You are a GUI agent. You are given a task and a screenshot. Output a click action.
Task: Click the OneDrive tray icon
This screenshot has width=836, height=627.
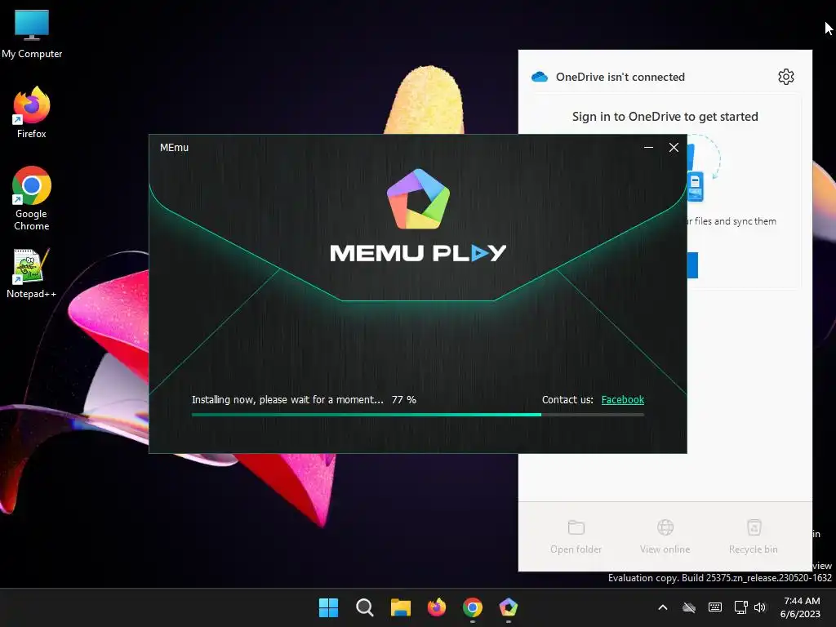tap(689, 607)
